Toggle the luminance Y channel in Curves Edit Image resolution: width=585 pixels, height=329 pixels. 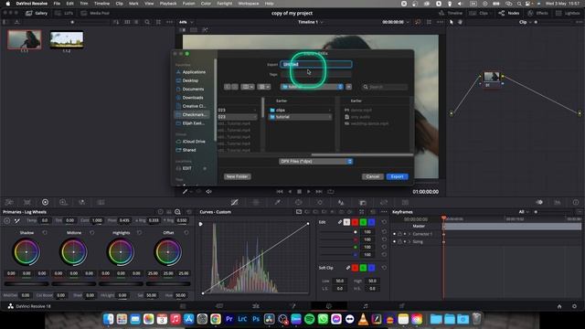pos(346,222)
